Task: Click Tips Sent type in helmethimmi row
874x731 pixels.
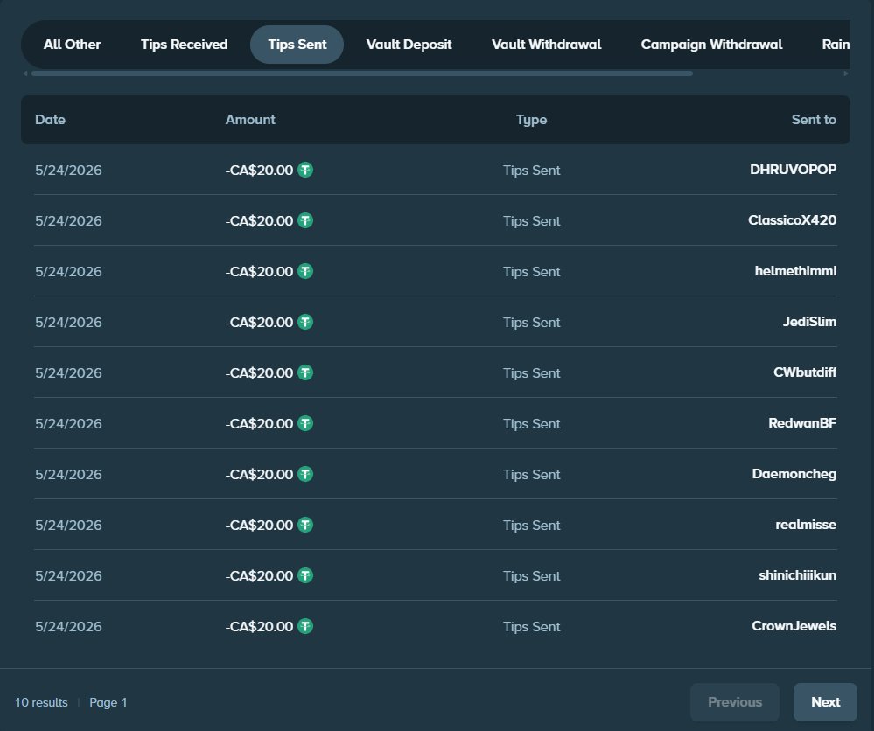Action: (x=531, y=271)
